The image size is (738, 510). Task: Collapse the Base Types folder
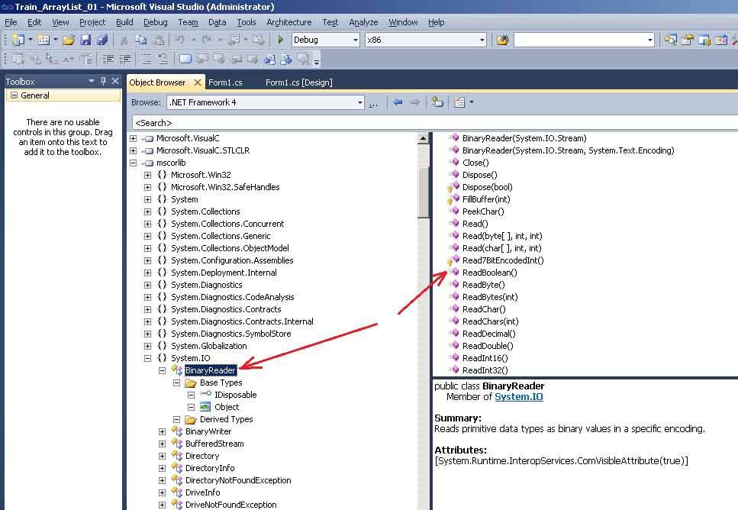[x=177, y=382]
